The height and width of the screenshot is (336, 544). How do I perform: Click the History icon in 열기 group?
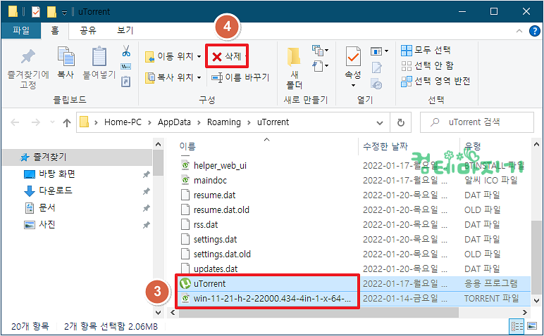[x=376, y=84]
